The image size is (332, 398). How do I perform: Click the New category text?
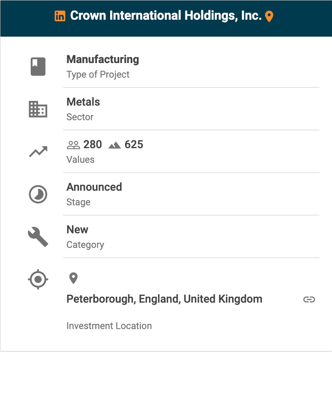[77, 230]
